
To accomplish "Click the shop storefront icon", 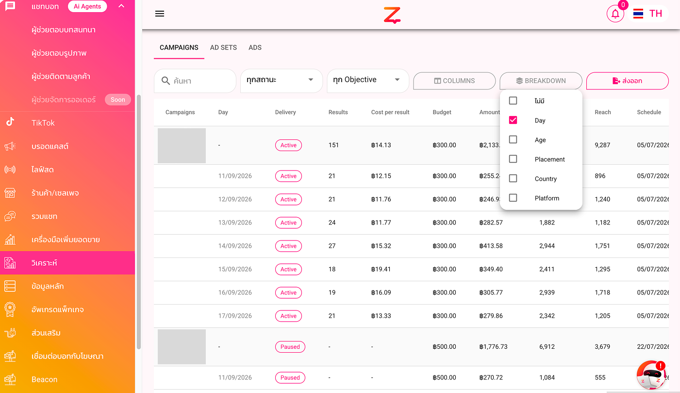I will tap(10, 193).
